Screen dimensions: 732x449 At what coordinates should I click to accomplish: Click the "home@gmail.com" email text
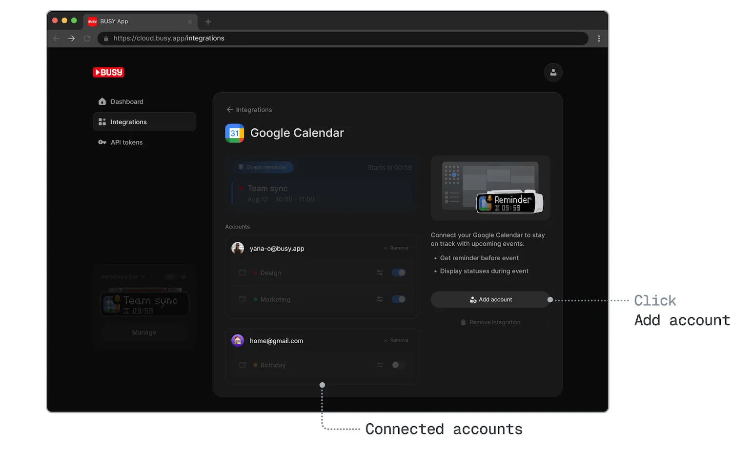(x=276, y=341)
